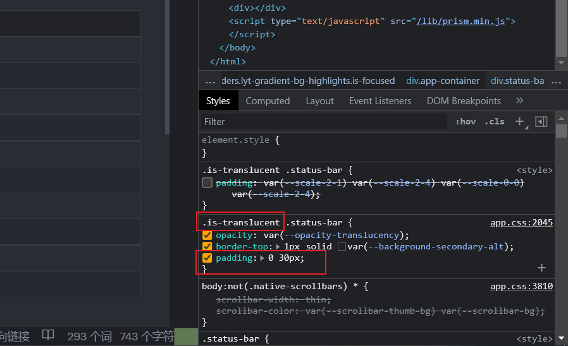The width and height of the screenshot is (568, 346).
Task: Open the app.css:3810 source link
Action: pyautogui.click(x=521, y=287)
